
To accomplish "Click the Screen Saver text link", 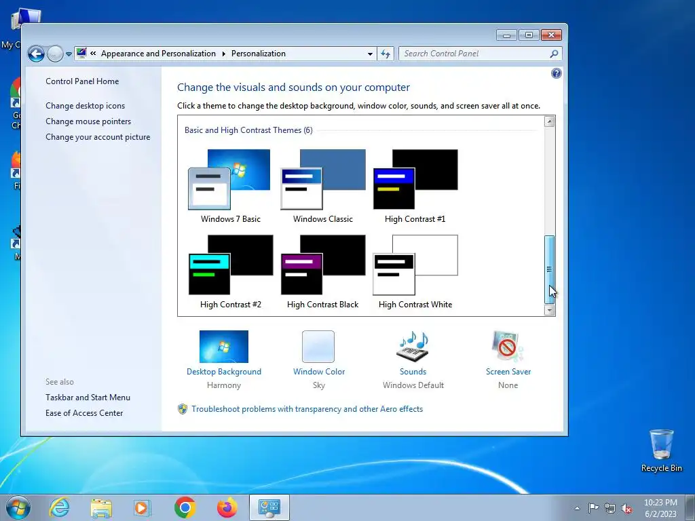I will tap(508, 372).
